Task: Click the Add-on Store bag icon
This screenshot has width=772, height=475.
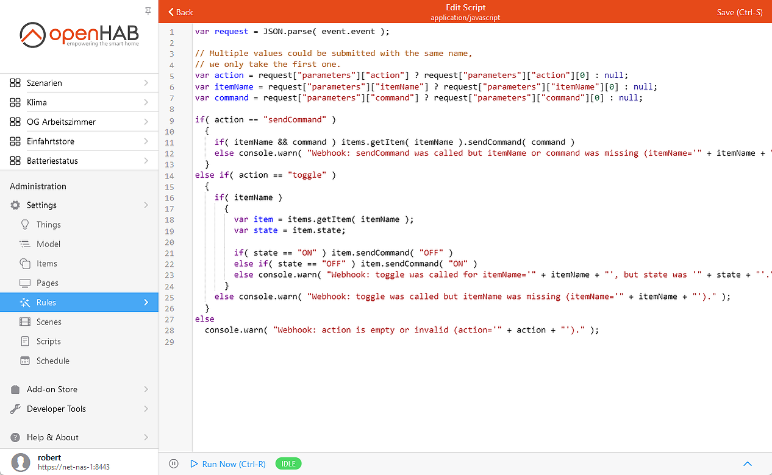Action: click(x=15, y=389)
